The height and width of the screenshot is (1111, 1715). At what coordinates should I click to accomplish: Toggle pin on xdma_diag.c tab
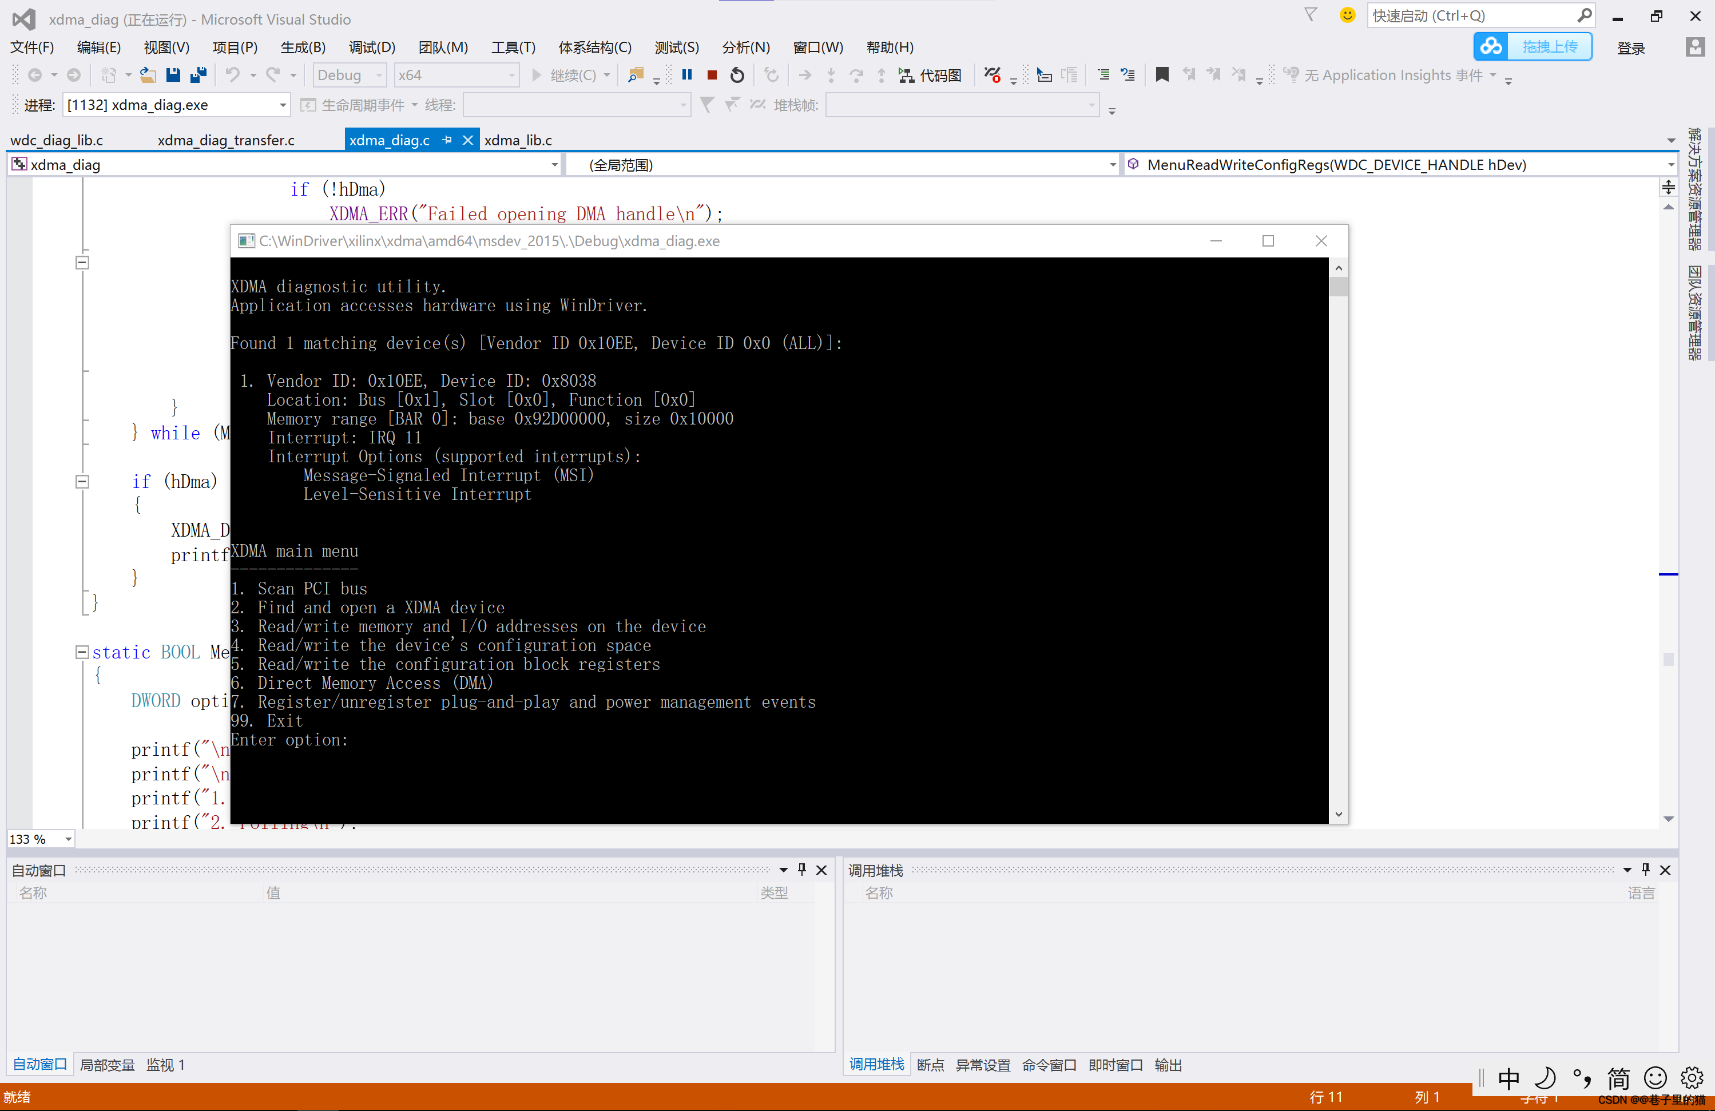(x=447, y=140)
